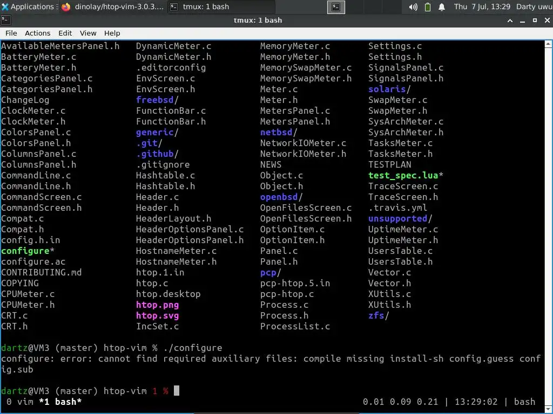Open the File menu
553x414 pixels.
11,33
